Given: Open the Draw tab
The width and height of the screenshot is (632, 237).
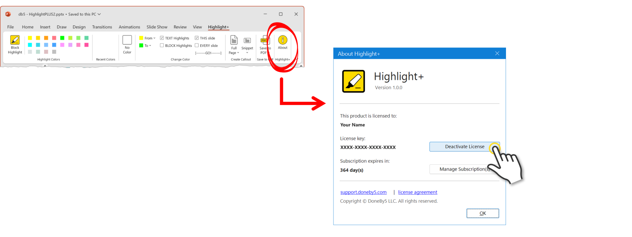Looking at the screenshot, I should (x=62, y=27).
